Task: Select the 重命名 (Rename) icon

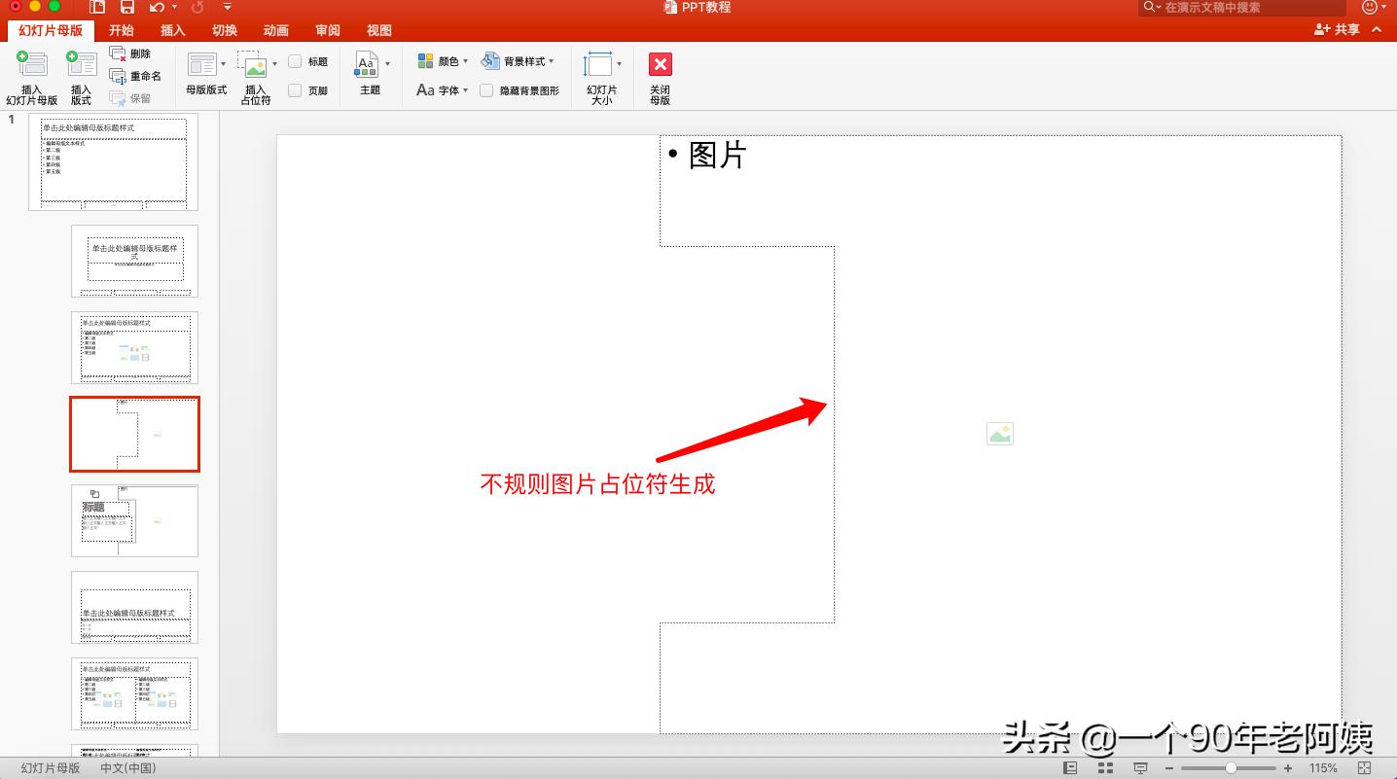Action: click(x=138, y=77)
